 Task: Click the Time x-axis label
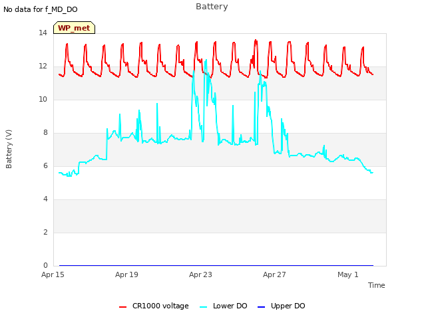pyautogui.click(x=377, y=285)
